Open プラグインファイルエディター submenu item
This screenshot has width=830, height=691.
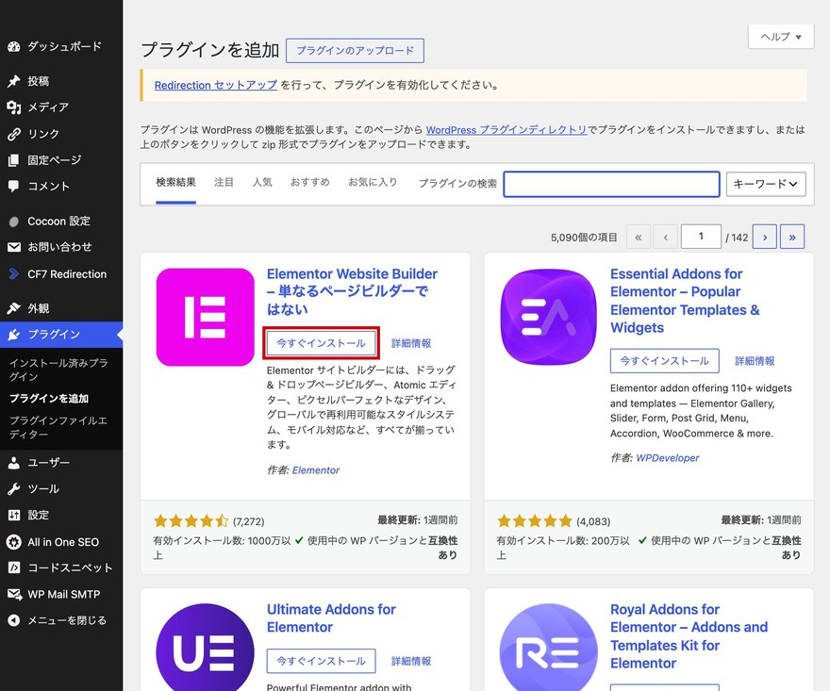(x=58, y=427)
